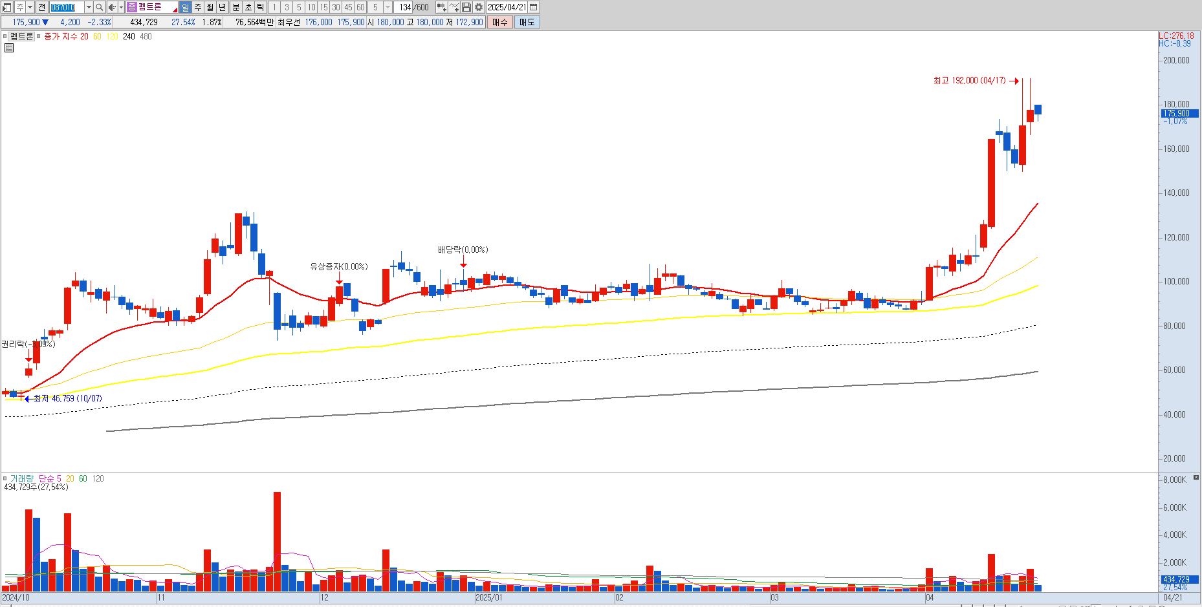The image size is (1202, 607).
Task: Select the 15 interval button
Action: [323, 7]
